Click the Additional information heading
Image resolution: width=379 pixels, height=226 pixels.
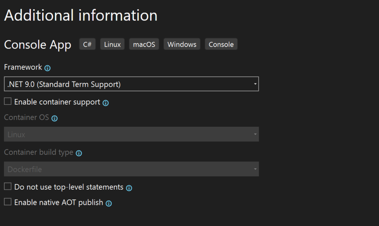[x=81, y=16]
